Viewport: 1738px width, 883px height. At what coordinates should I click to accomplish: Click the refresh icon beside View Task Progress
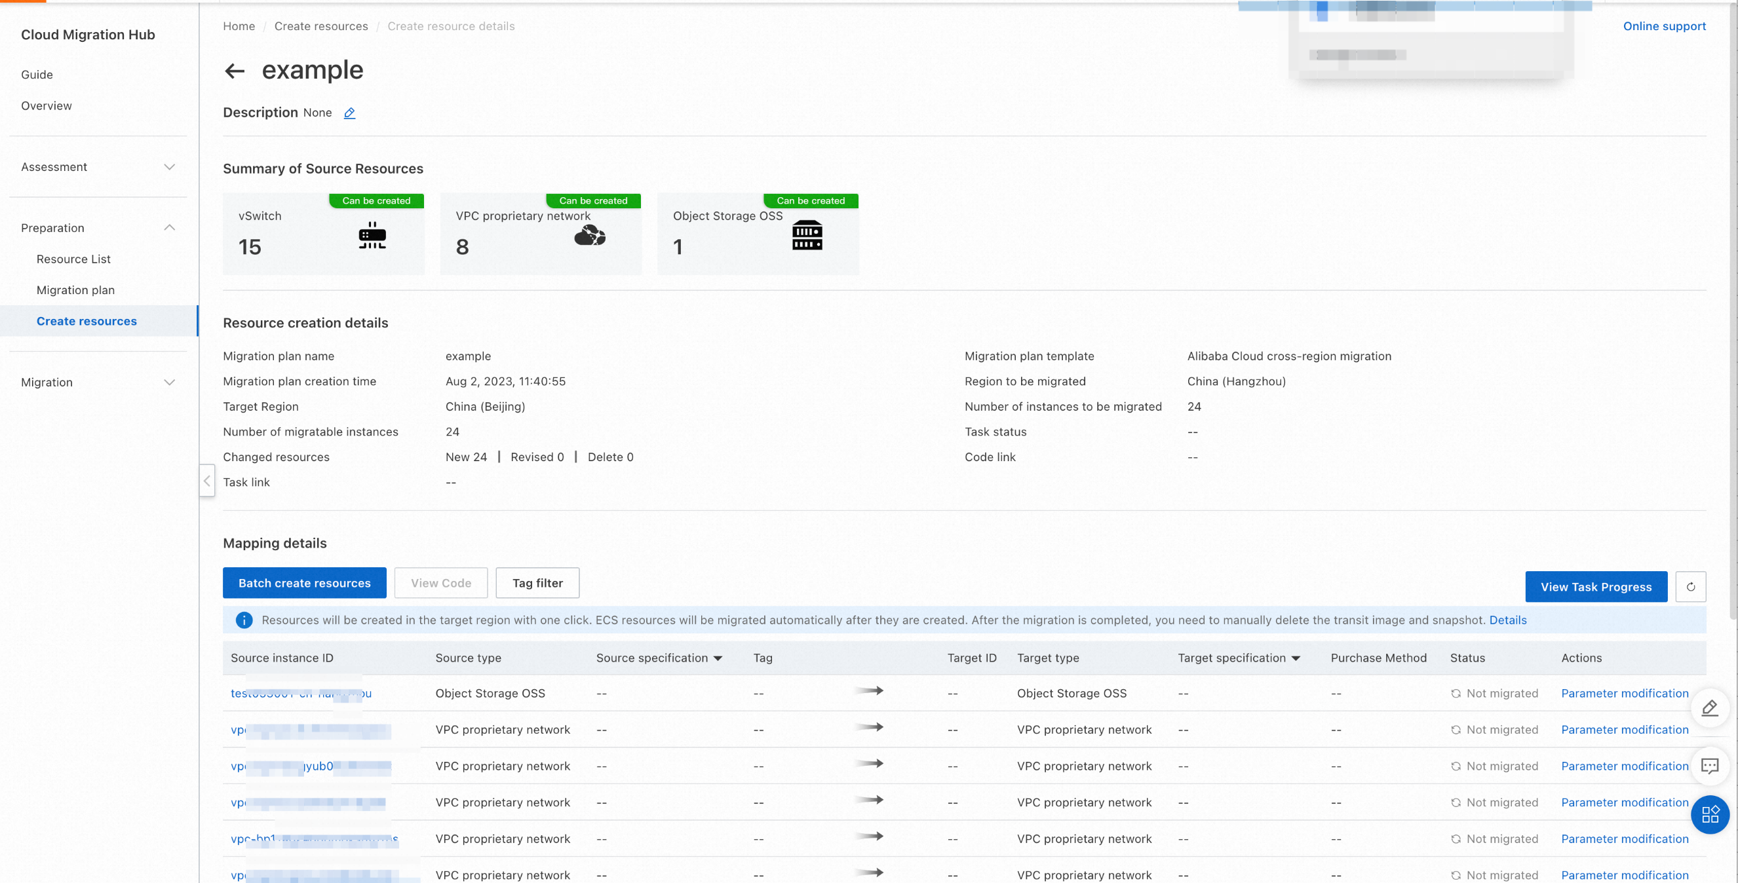(1690, 587)
